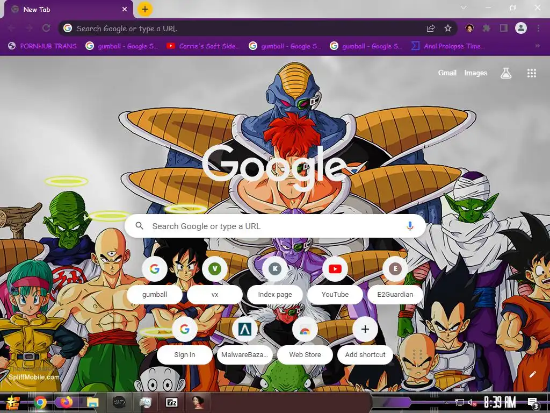Open the Web Store shortcut

pos(305,341)
